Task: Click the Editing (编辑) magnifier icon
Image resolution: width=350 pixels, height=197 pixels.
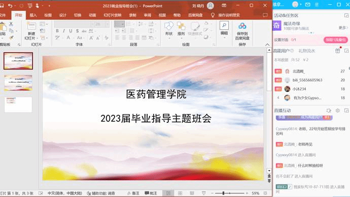Action: pyautogui.click(x=224, y=25)
